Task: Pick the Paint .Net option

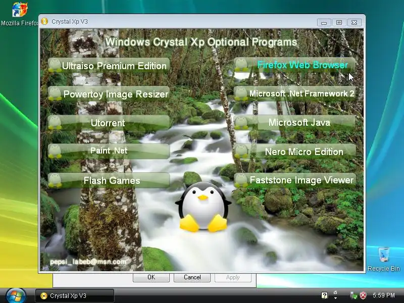Action: point(109,151)
